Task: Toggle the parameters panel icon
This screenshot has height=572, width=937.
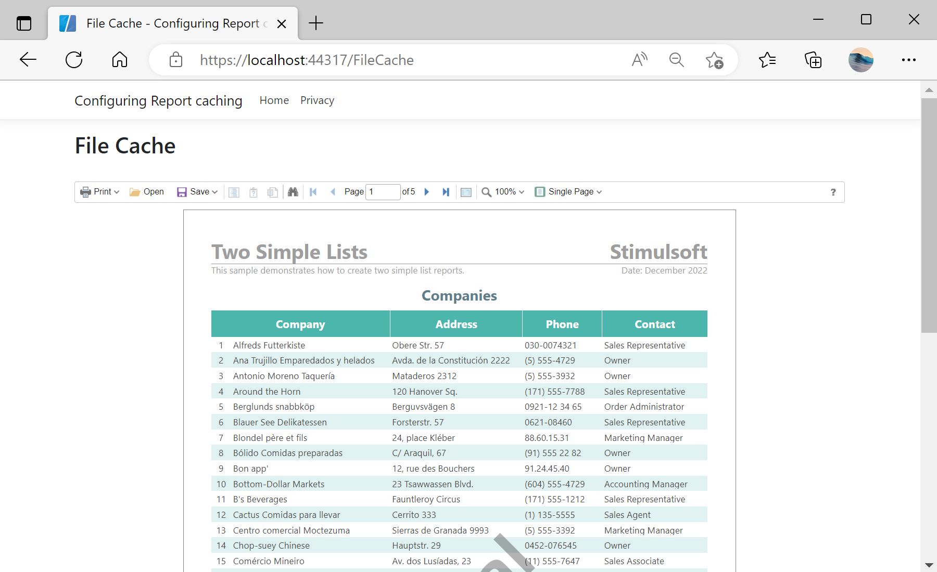Action: click(x=254, y=192)
